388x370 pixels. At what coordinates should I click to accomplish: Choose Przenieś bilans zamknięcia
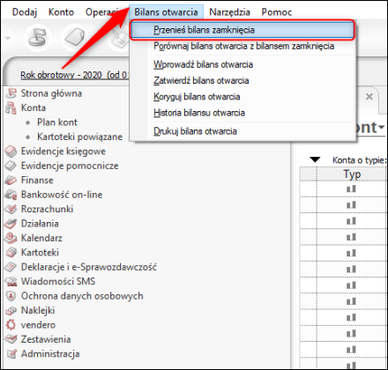click(242, 30)
